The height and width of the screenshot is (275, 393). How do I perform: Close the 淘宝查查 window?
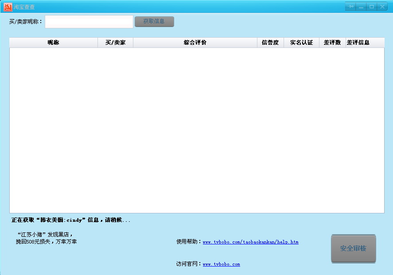click(382, 7)
